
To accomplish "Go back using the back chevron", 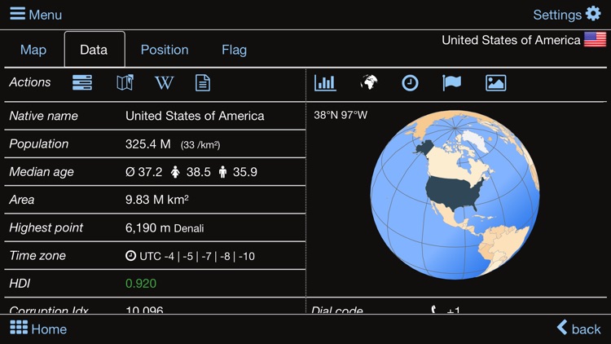I will tap(562, 327).
